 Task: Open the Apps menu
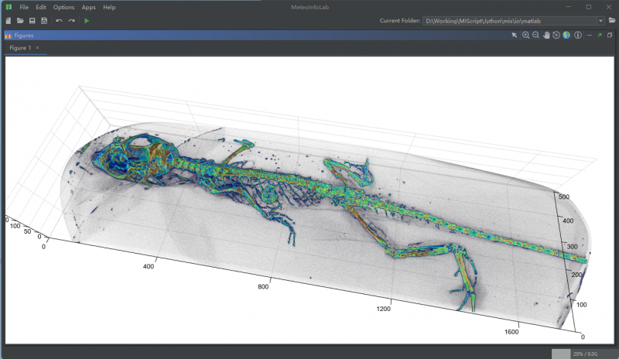88,7
